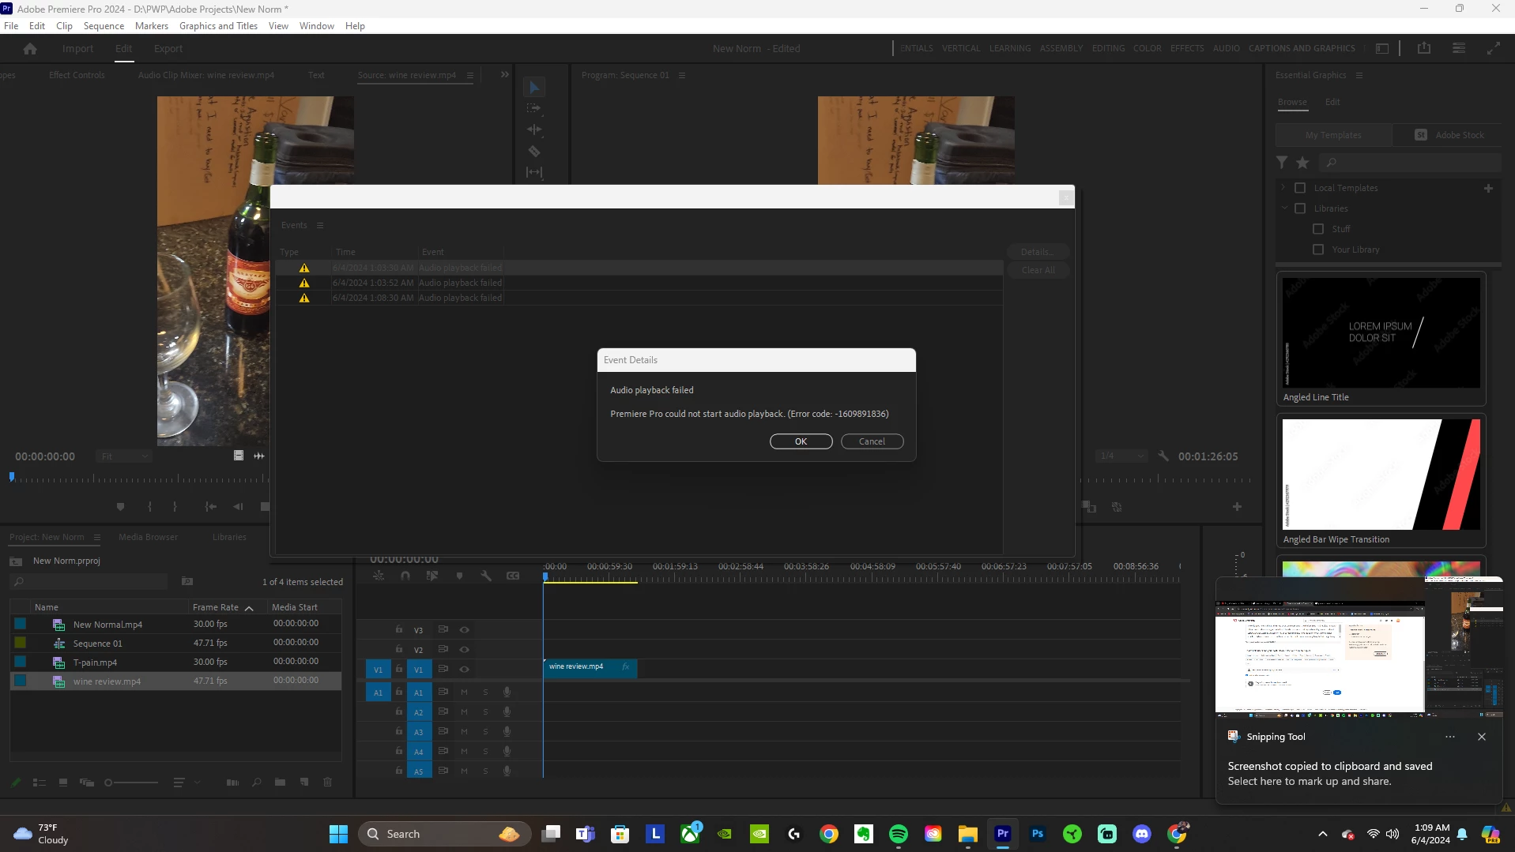
Task: Open Source monitor Fit zoom dropdown
Action: click(124, 456)
